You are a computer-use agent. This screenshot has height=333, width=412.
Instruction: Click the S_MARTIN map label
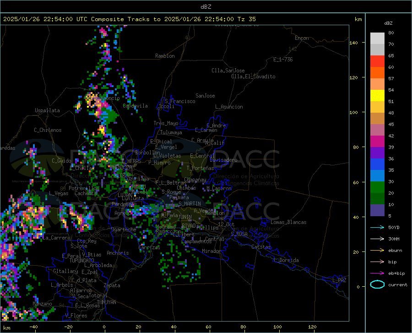coord(190,204)
